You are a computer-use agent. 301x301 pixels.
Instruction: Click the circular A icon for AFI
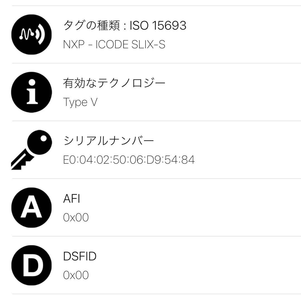[x=31, y=208]
